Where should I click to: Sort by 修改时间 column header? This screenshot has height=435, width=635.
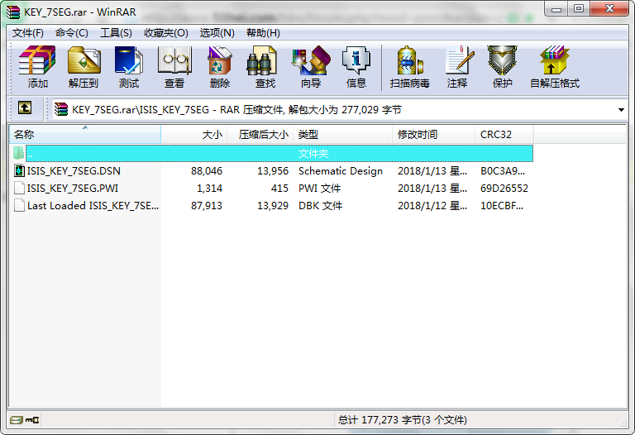[x=434, y=135]
